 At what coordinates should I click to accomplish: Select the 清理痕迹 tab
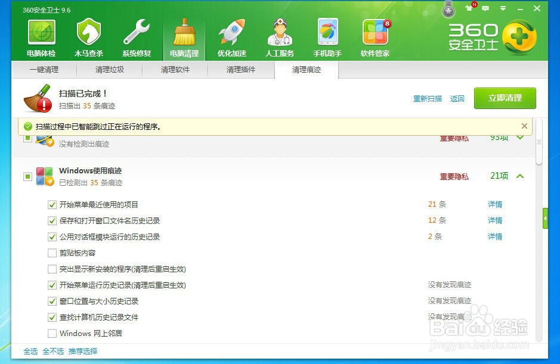click(x=307, y=70)
